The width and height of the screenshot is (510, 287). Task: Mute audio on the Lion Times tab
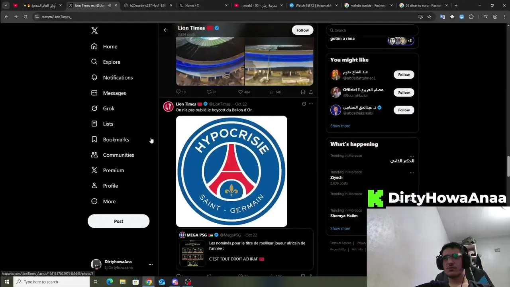109,6
